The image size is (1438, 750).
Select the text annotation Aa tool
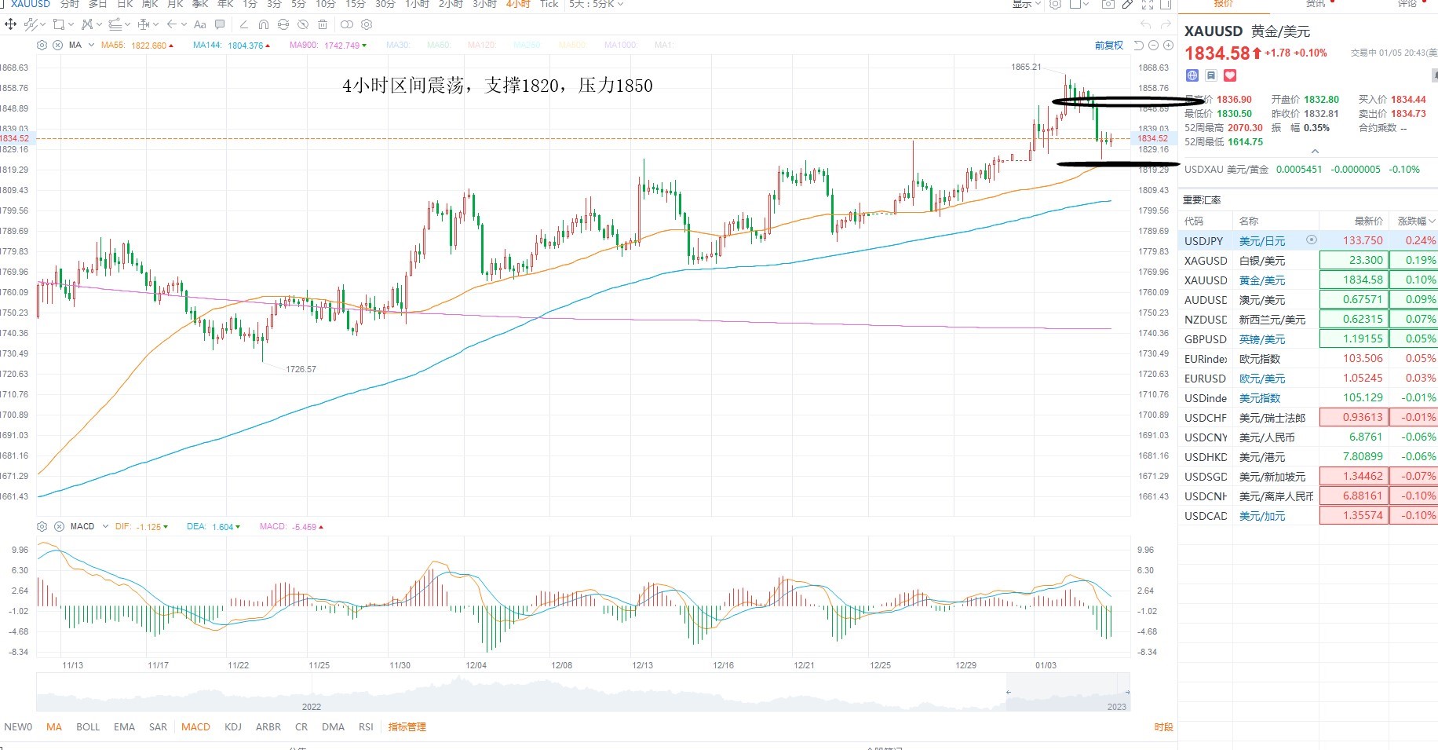(199, 24)
